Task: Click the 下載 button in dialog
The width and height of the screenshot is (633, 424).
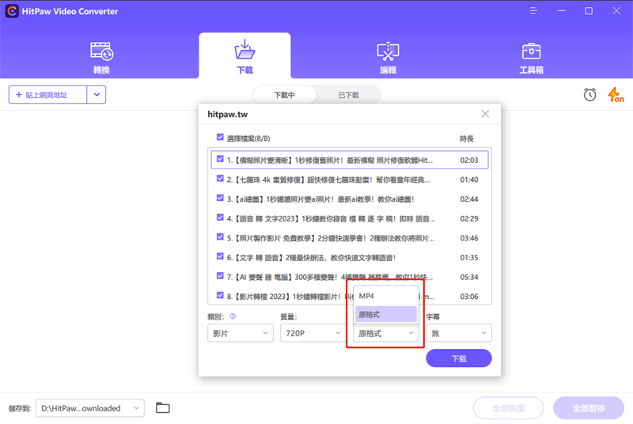Action: click(x=459, y=358)
